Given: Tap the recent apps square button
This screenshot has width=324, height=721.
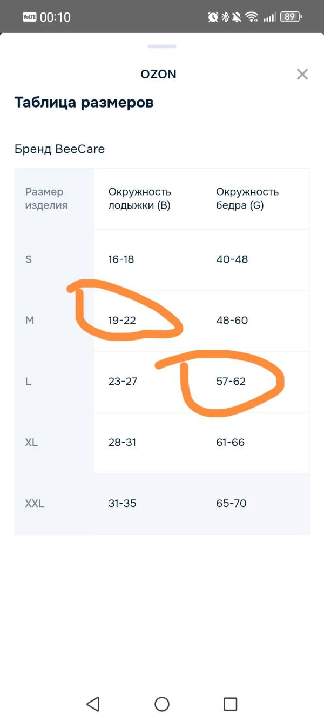Looking at the screenshot, I should point(231,704).
